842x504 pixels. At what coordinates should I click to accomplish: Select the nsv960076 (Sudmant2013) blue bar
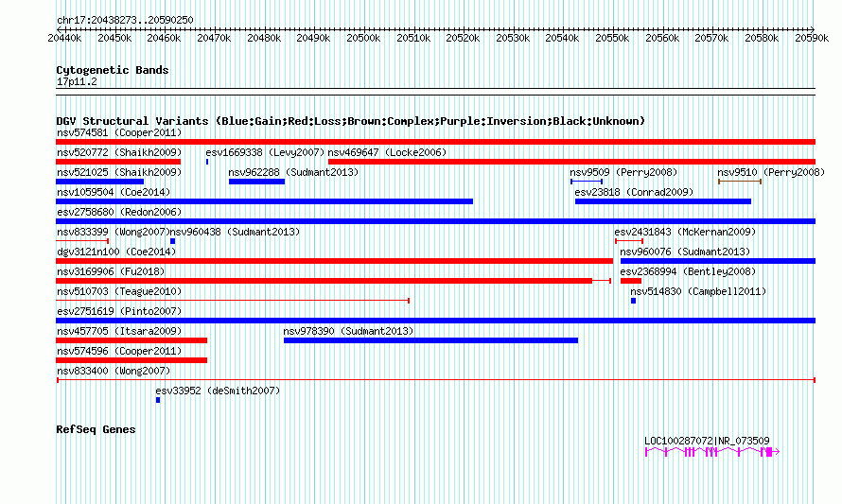pos(718,261)
